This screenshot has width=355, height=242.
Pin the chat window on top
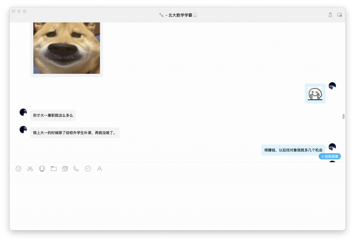click(330, 15)
